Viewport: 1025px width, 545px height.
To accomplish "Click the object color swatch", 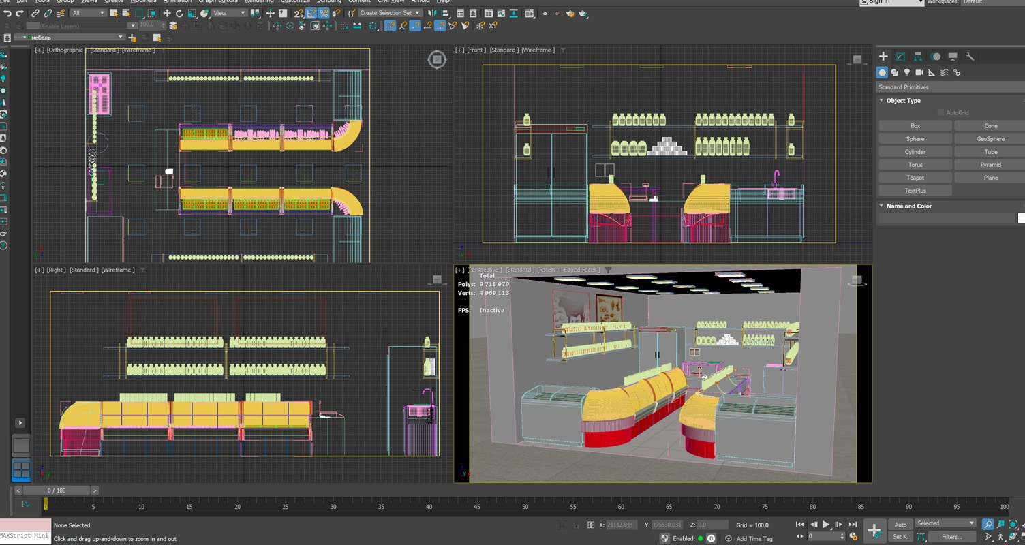I will pyautogui.click(x=1020, y=218).
